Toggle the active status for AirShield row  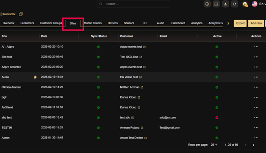click(217, 107)
